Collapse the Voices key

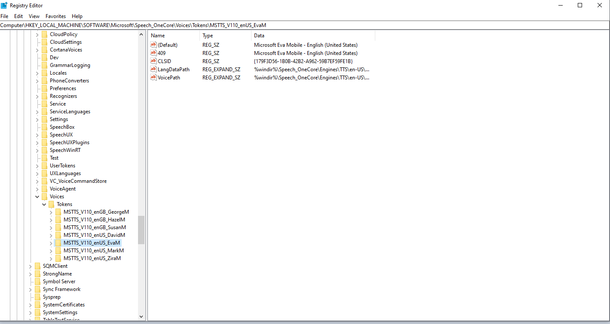(x=37, y=196)
